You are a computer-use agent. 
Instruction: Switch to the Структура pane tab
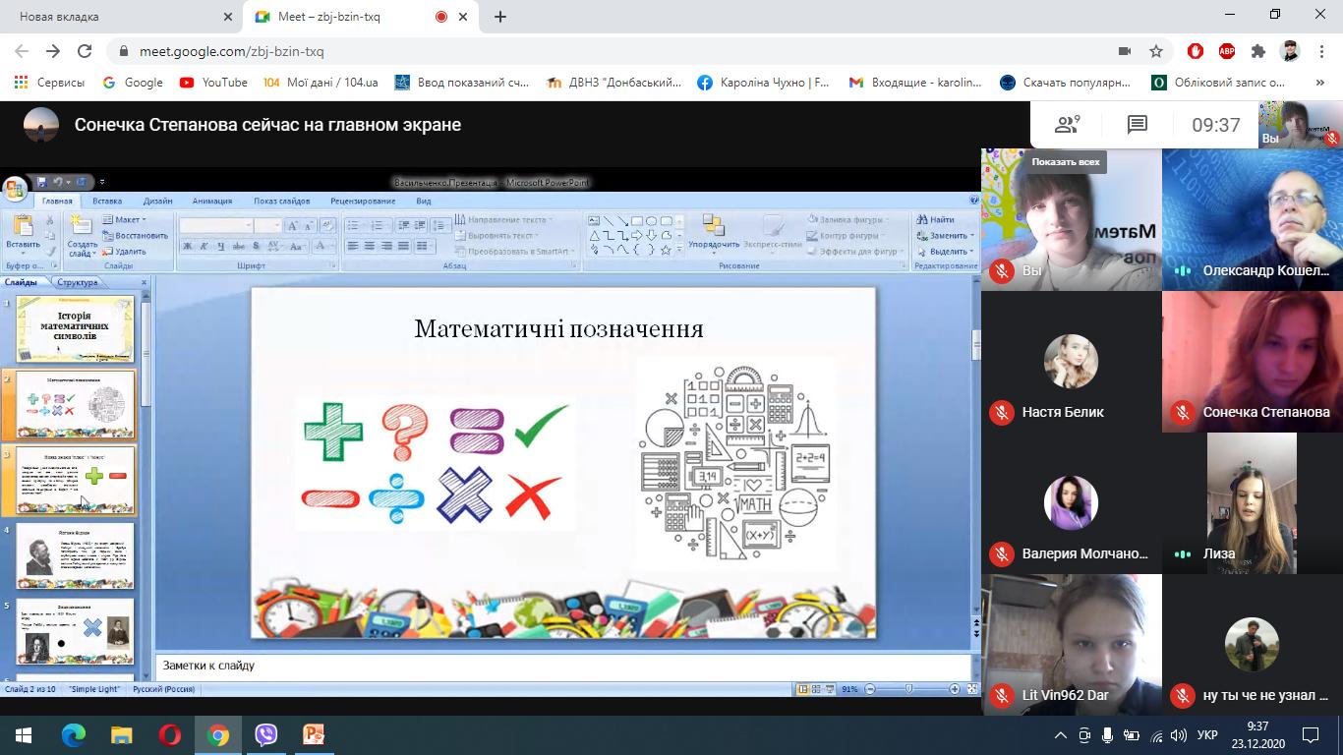[77, 282]
